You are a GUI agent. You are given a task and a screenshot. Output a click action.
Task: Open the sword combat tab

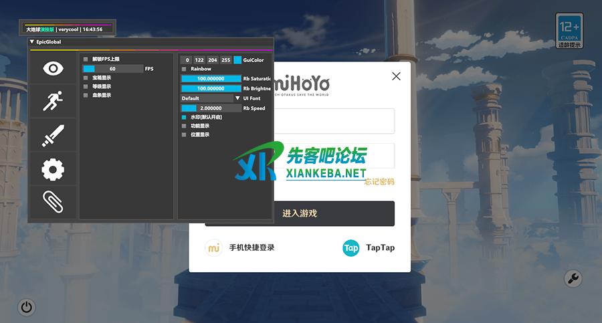[x=53, y=136]
